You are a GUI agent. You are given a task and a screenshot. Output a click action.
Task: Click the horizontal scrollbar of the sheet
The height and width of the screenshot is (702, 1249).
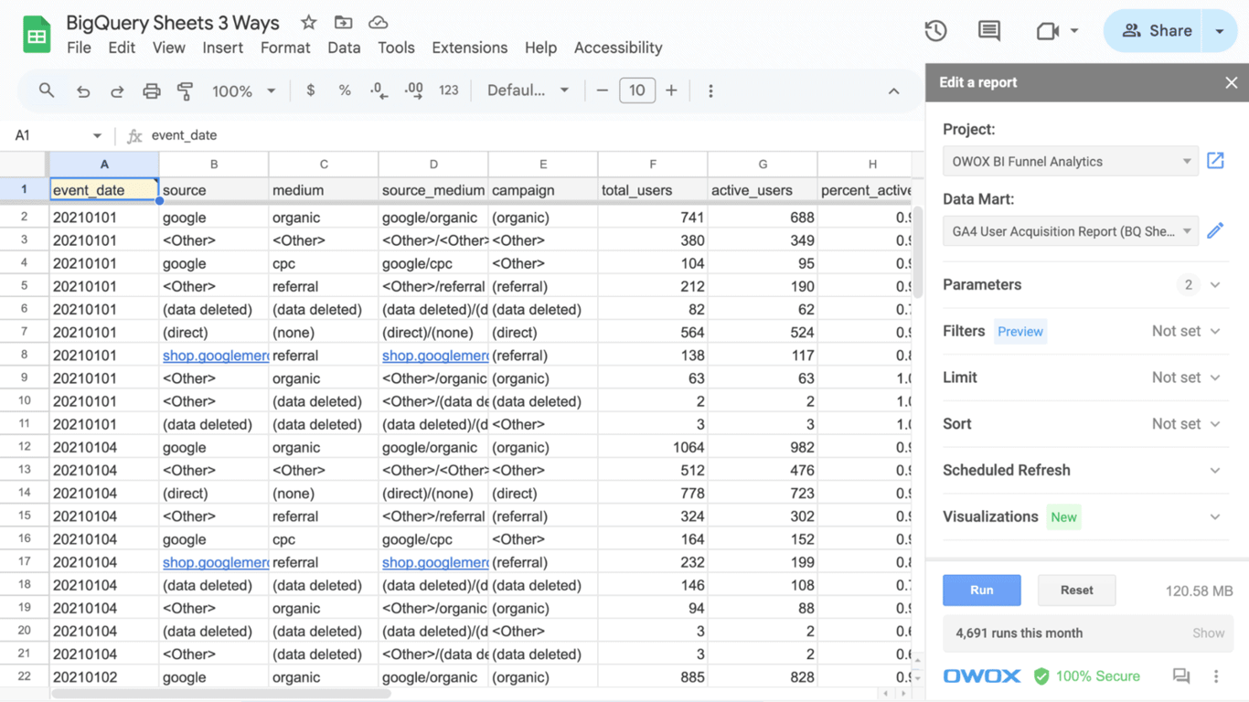pos(221,694)
